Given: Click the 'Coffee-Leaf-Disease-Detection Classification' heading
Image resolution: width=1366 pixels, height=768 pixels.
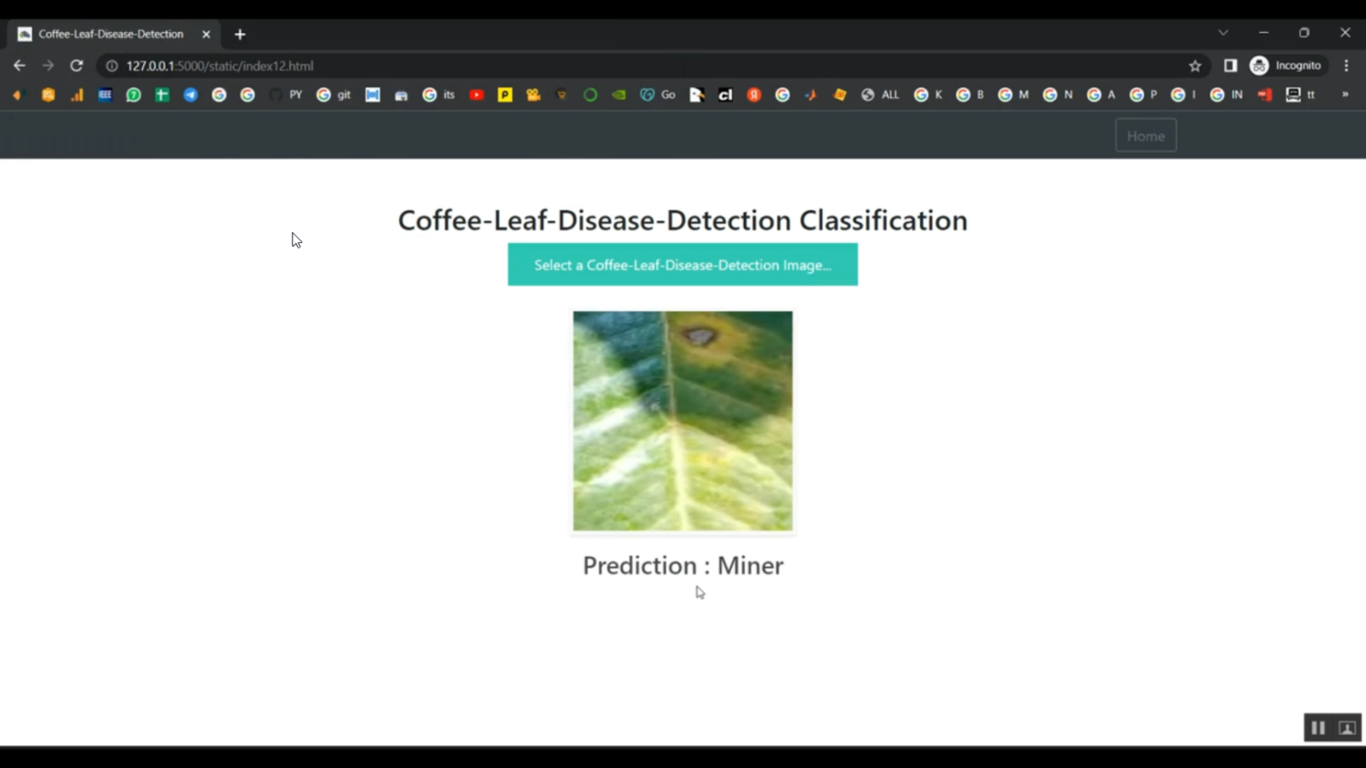Looking at the screenshot, I should click(683, 220).
